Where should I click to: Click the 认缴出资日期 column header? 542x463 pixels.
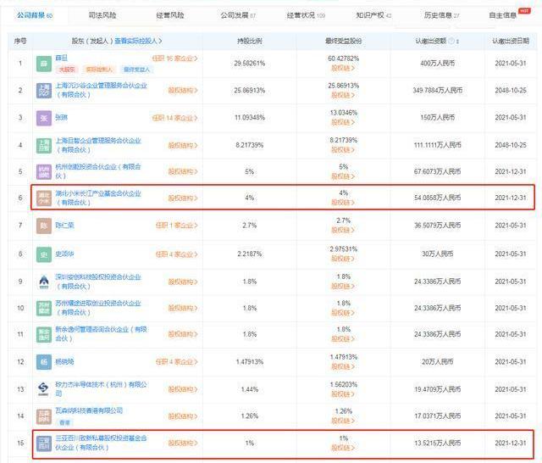pos(511,42)
